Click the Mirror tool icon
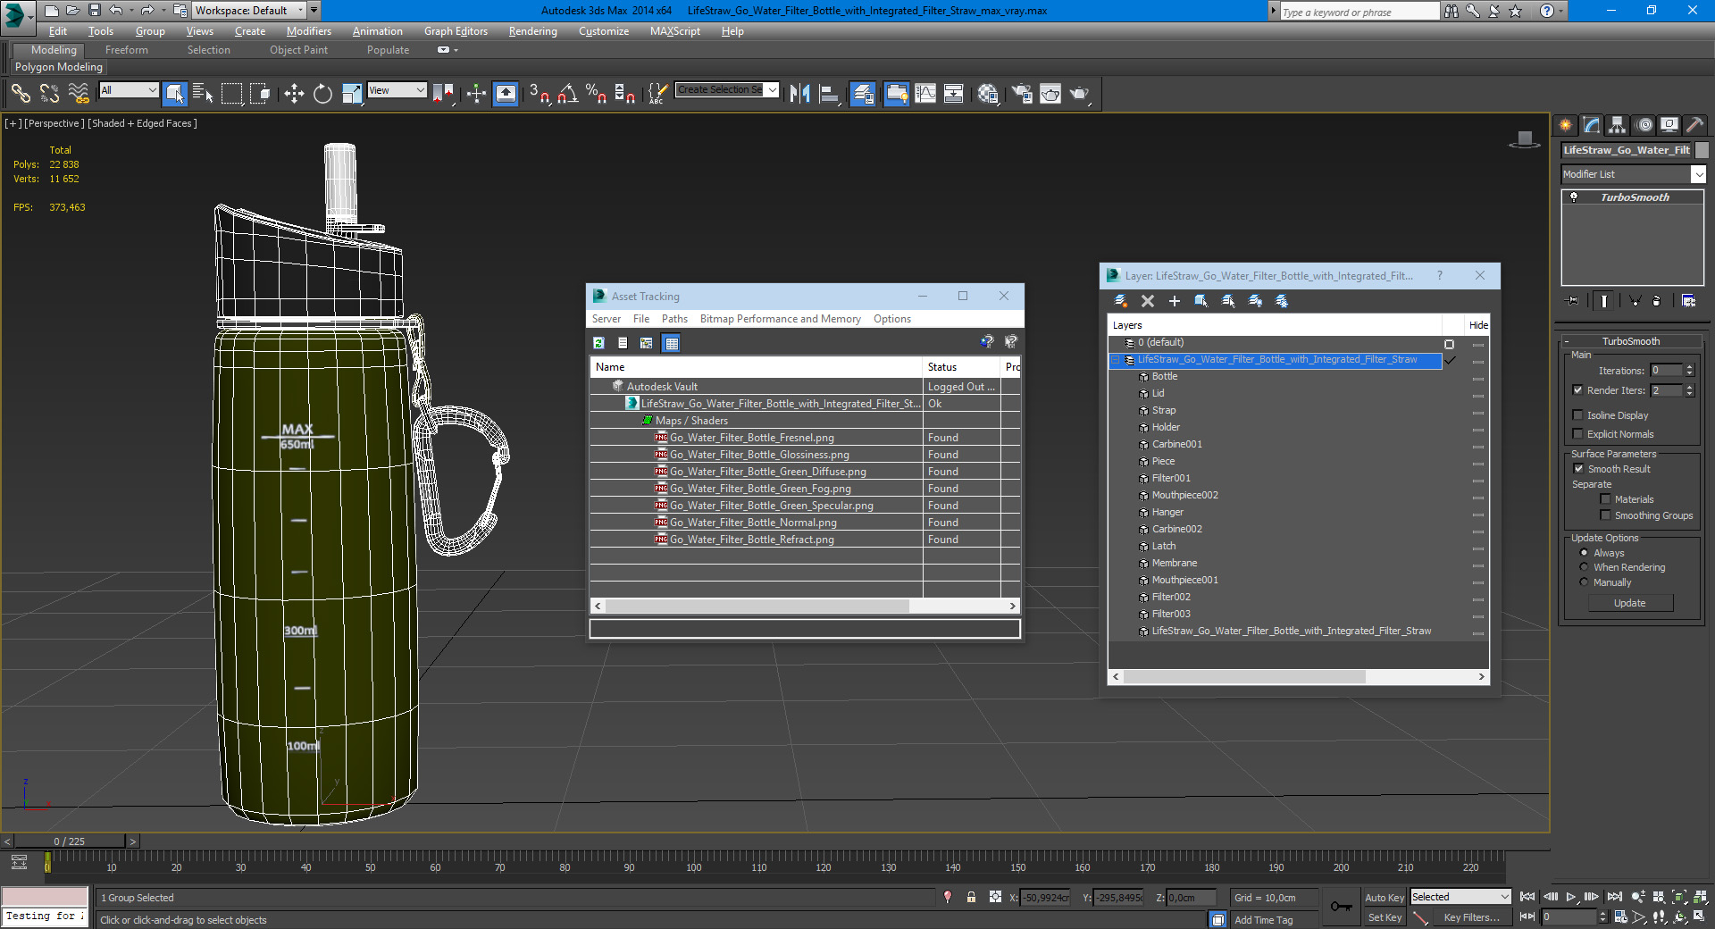The width and height of the screenshot is (1715, 929). click(799, 93)
